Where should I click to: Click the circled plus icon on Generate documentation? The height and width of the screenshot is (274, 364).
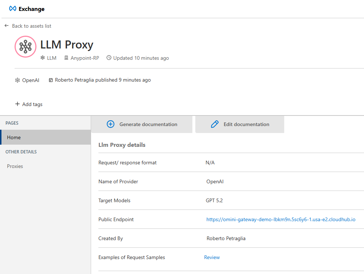(110, 124)
